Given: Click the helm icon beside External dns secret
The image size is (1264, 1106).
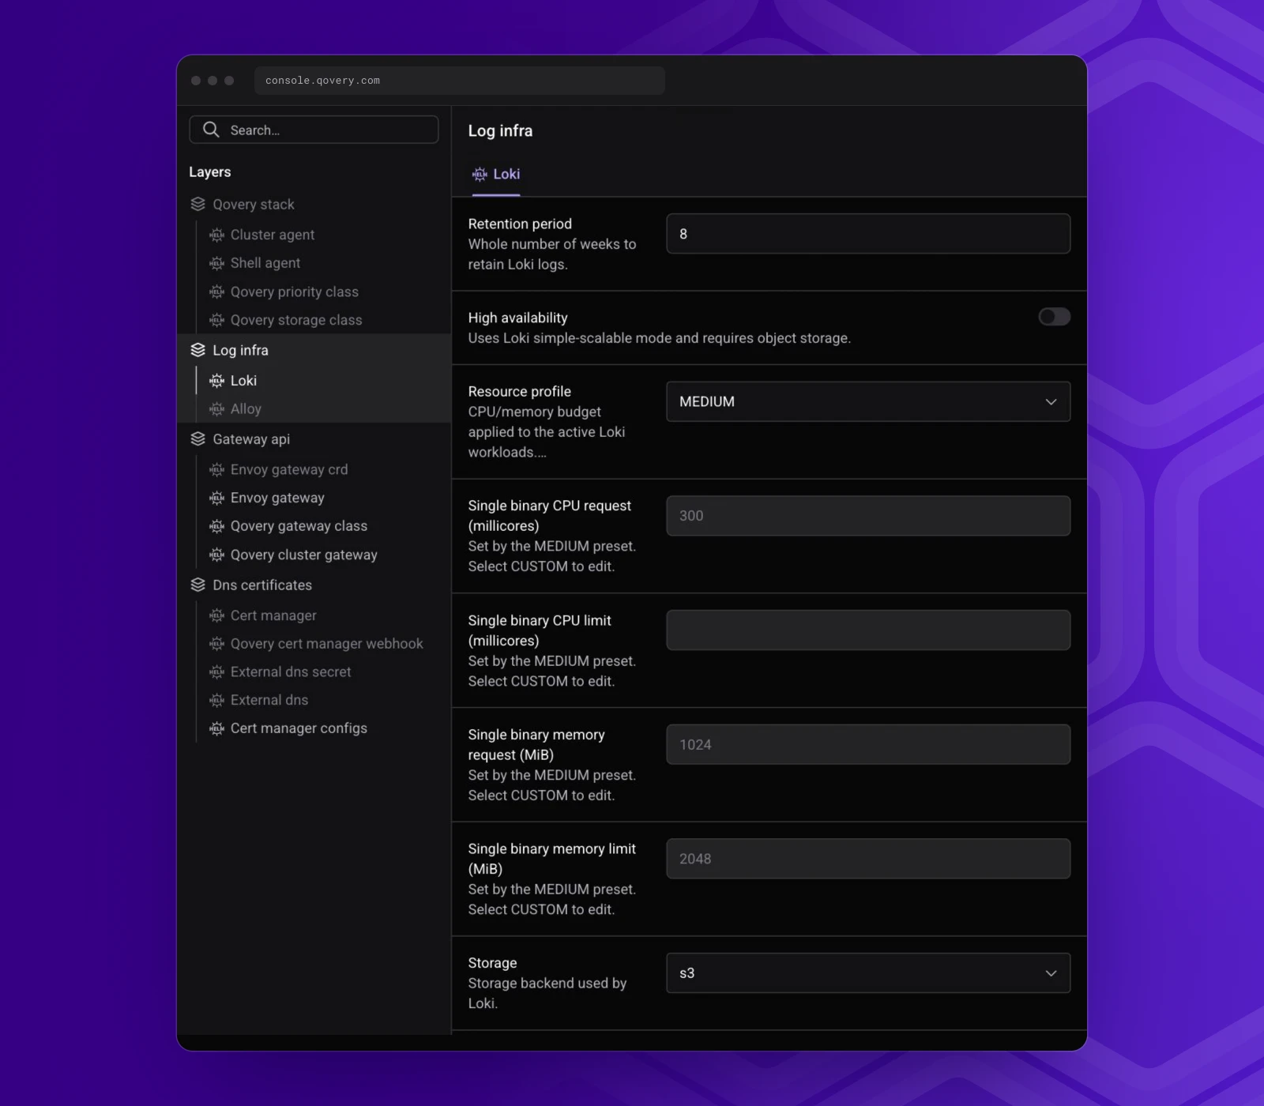Looking at the screenshot, I should [216, 672].
